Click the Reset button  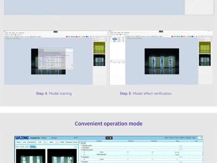75,142
